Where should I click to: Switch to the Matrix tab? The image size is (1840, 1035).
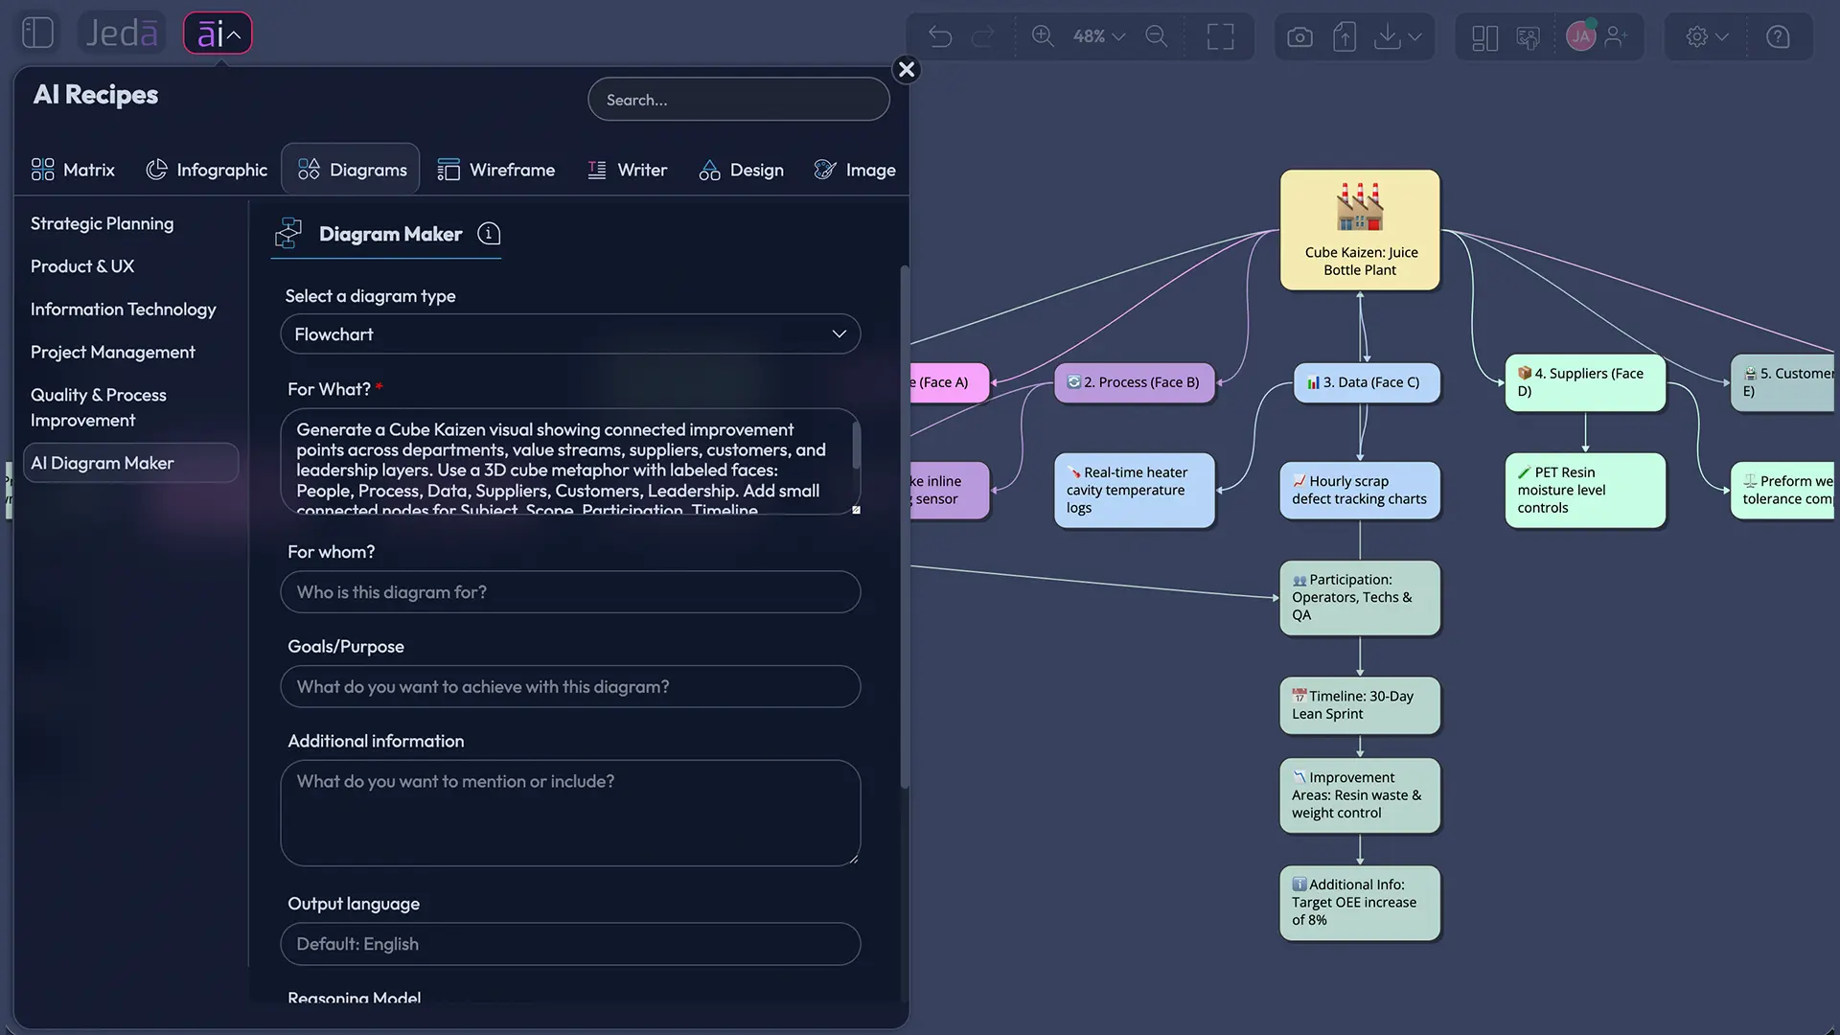73,170
